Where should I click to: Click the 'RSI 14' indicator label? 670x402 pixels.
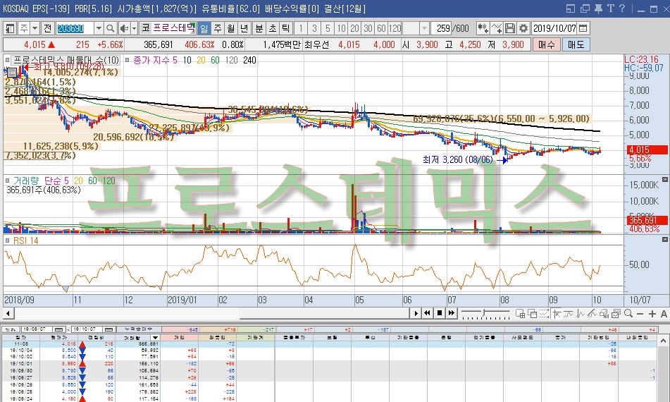coord(25,240)
